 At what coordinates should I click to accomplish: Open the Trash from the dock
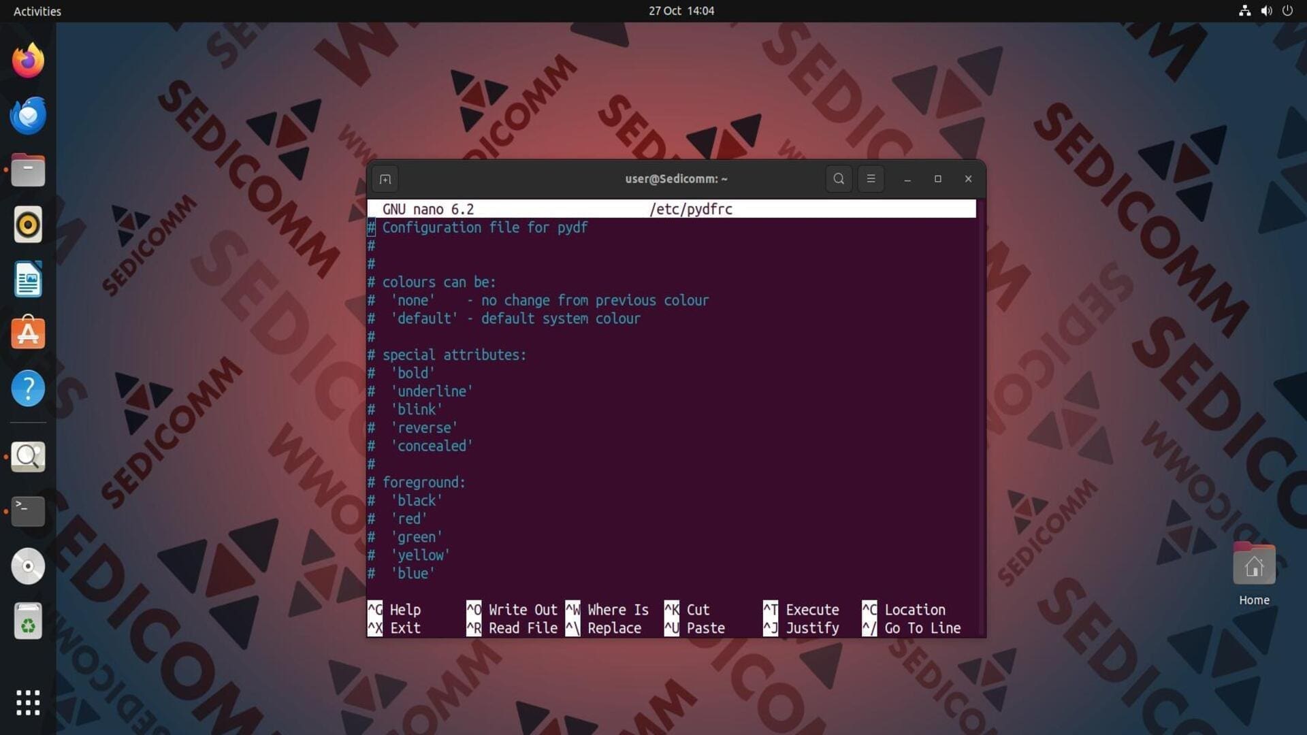[x=28, y=621]
